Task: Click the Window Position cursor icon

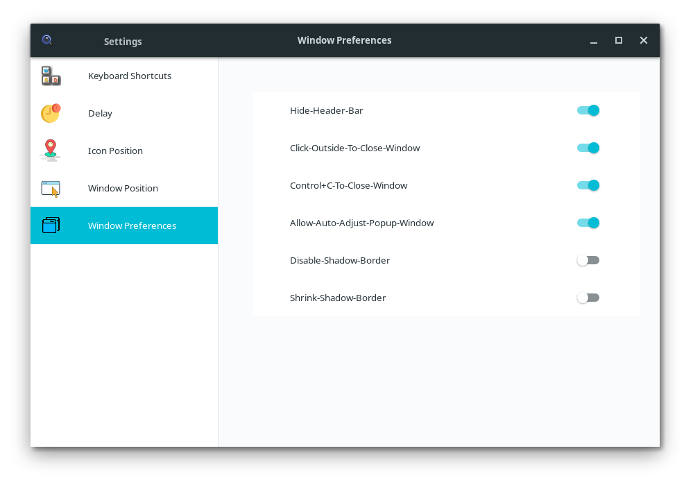Action: point(51,189)
